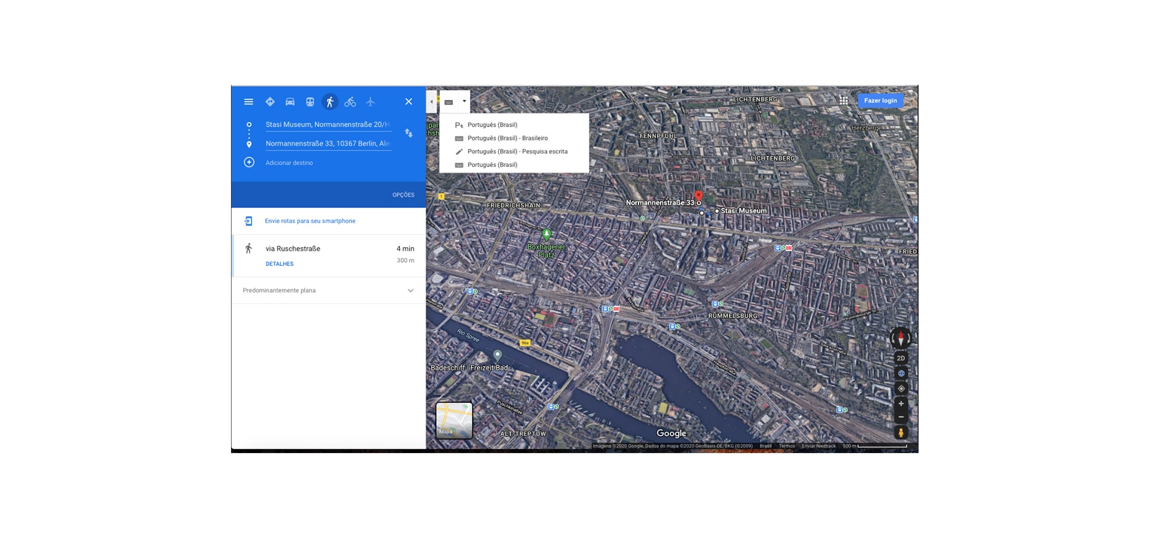Open the input tools dropdown arrow
This screenshot has width=1149, height=538.
click(x=464, y=102)
